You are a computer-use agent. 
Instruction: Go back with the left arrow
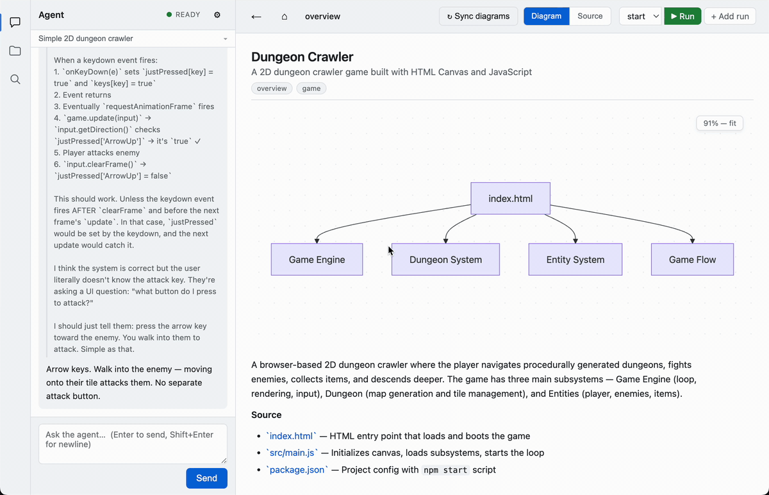click(256, 17)
